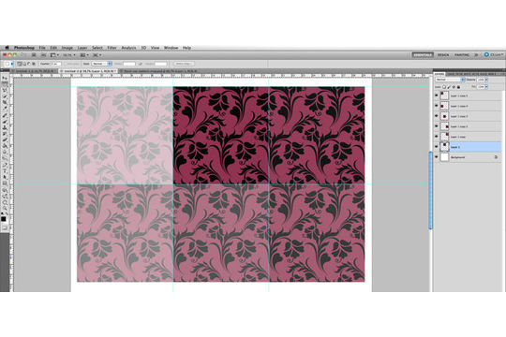
Task: Open Mini Bridge from the application bar
Action: pos(43,55)
